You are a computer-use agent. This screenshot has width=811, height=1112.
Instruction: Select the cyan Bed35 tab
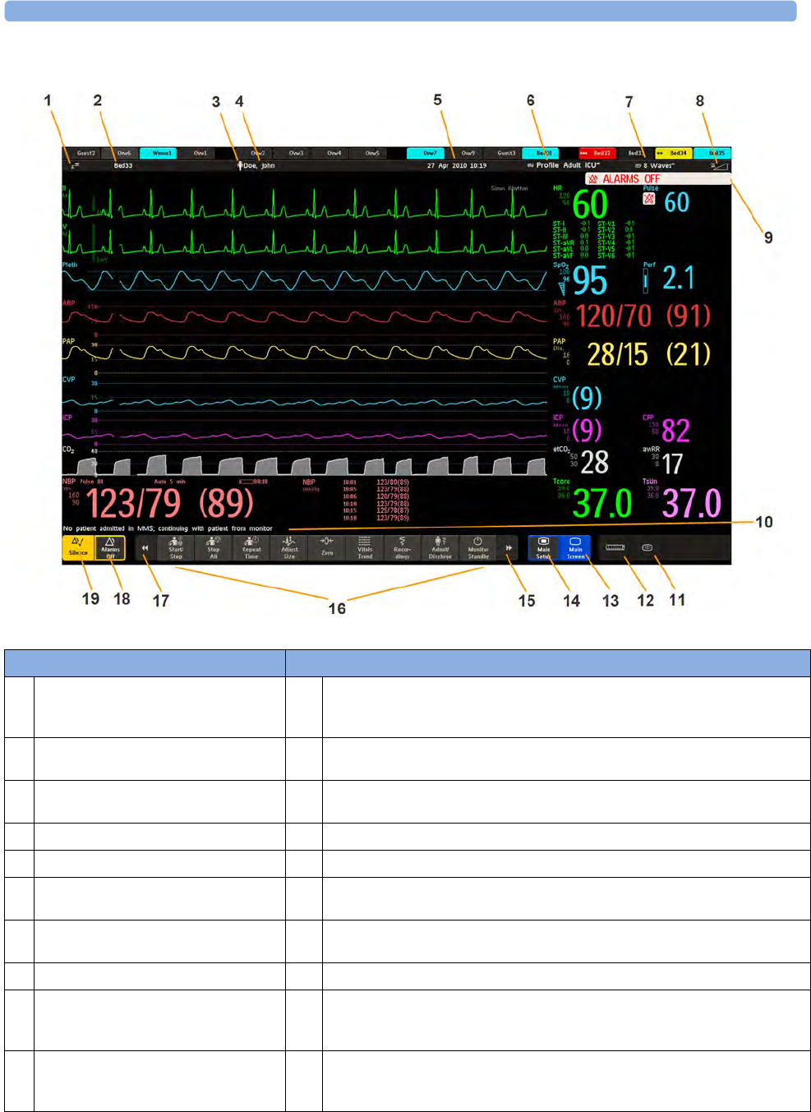[x=713, y=153]
